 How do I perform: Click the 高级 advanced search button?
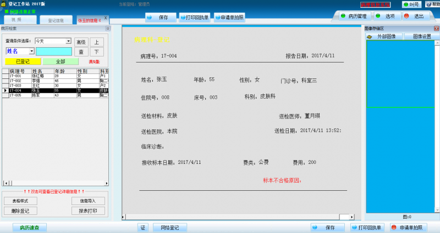tap(81, 42)
